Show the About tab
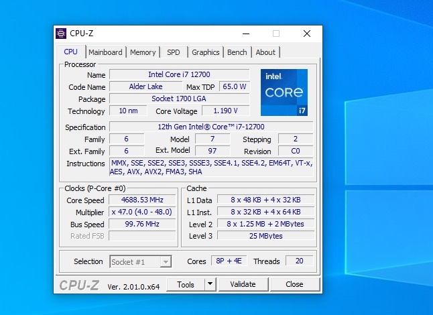Image resolution: width=433 pixels, height=315 pixels. pyautogui.click(x=265, y=52)
